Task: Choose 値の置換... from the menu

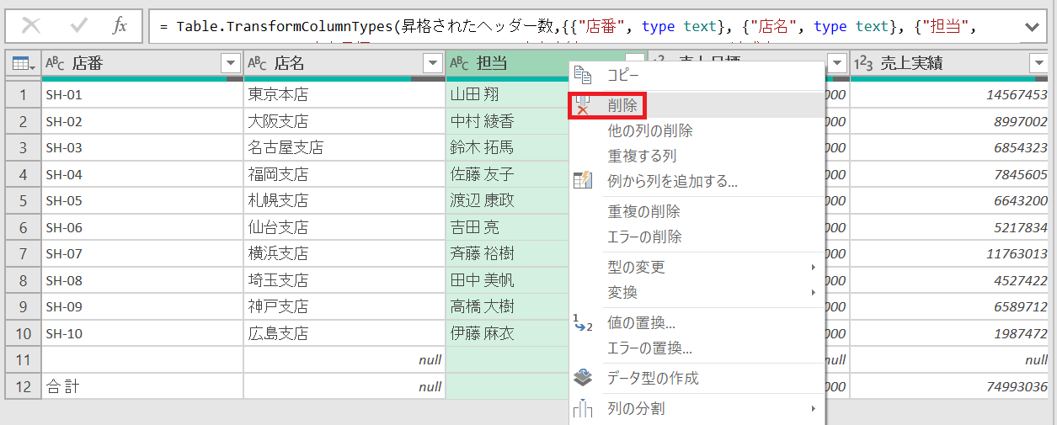Action: [641, 323]
